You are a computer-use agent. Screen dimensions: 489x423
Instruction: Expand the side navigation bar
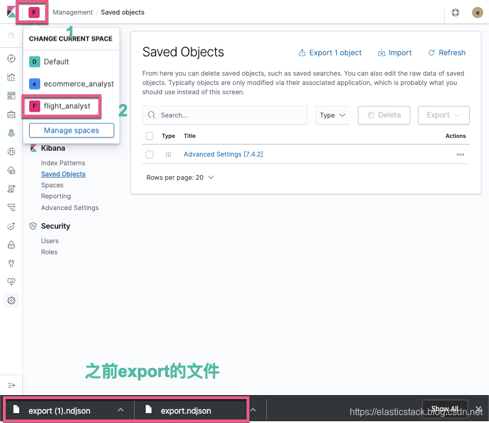[x=11, y=385]
